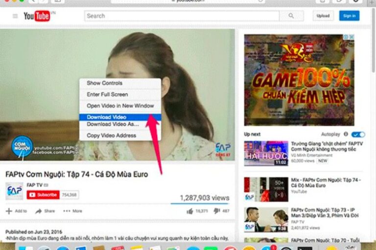Open the Trường Giang 'chặt chém' FAPTV title link

pos(327,146)
